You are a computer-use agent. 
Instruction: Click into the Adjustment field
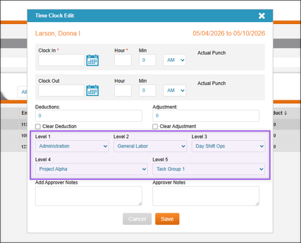click(x=206, y=116)
